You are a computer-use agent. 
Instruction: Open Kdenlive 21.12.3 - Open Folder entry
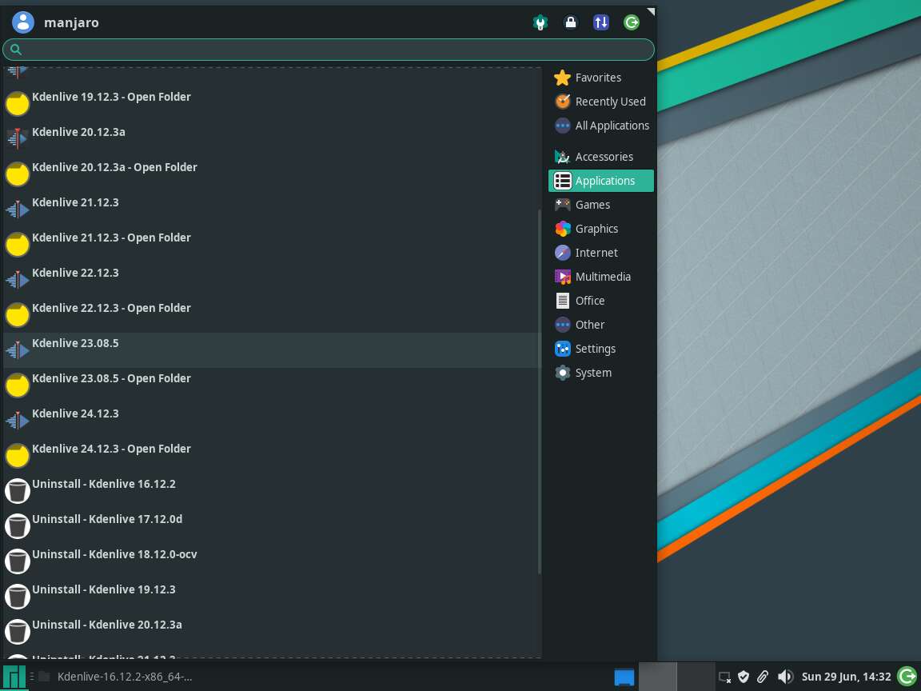tap(272, 245)
